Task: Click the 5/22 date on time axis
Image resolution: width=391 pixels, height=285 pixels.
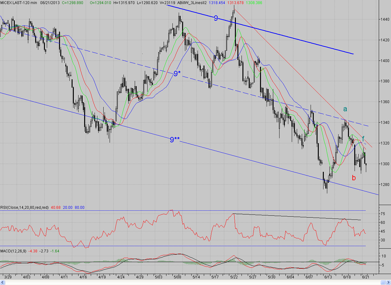Action: pyautogui.click(x=234, y=277)
